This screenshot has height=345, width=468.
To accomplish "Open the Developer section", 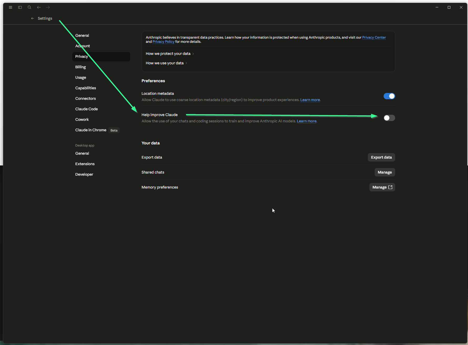I will click(x=101, y=174).
